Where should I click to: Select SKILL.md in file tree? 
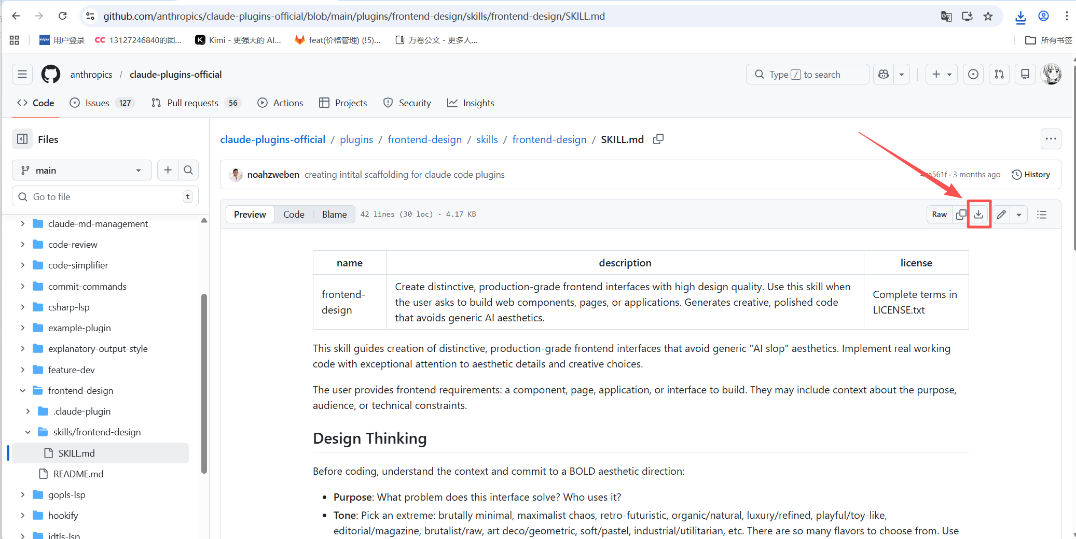click(100, 453)
